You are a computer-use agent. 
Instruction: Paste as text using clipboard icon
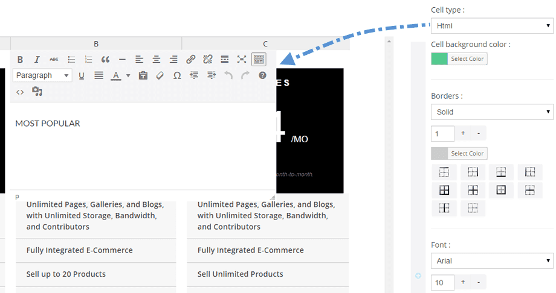click(143, 75)
